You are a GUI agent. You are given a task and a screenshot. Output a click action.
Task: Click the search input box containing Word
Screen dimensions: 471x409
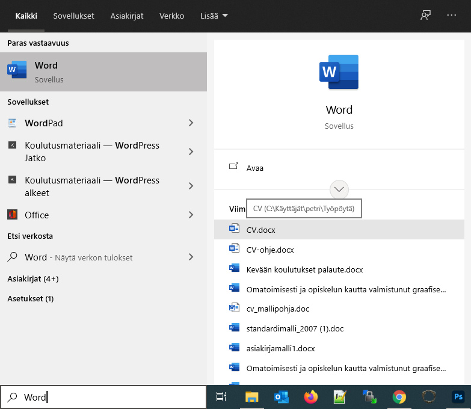[x=103, y=397]
